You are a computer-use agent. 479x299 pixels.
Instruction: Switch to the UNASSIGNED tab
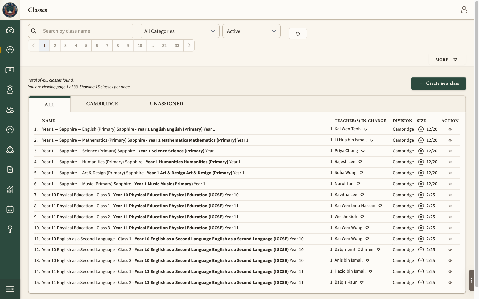(166, 104)
